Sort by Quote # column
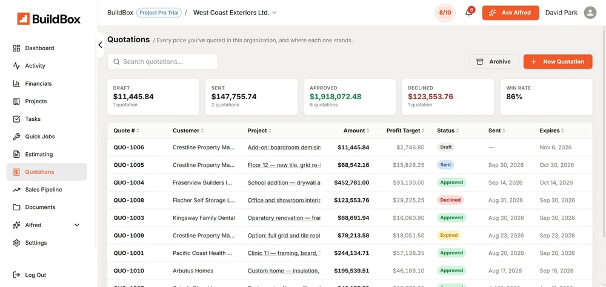 (x=127, y=131)
